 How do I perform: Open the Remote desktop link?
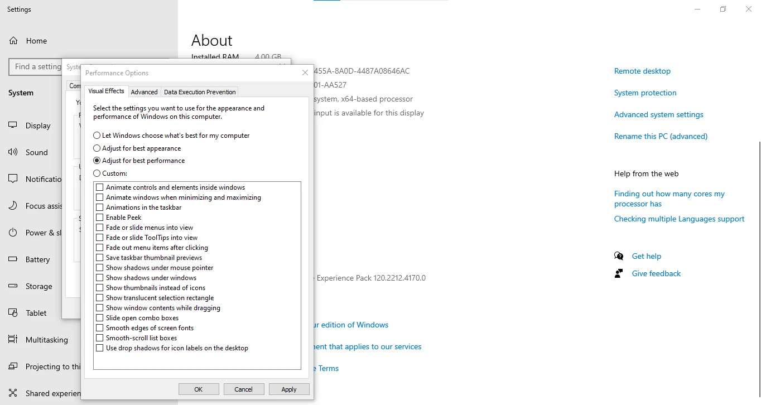(642, 71)
